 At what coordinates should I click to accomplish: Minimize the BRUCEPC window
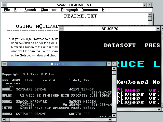tap(158, 28)
